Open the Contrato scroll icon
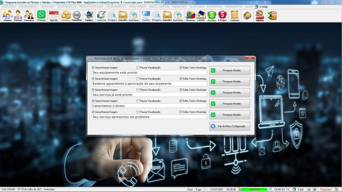Screen dimensions: 342x192 pyautogui.click(x=235, y=16)
